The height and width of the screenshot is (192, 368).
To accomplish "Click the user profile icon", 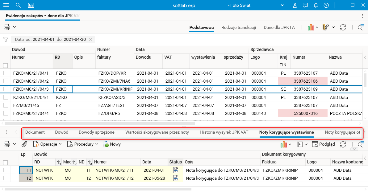I will (295, 5).
